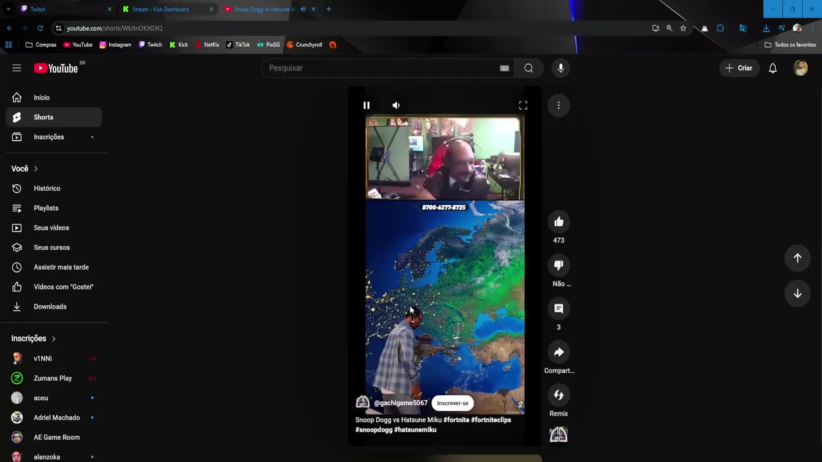Open YouTube notifications bell

(x=773, y=68)
